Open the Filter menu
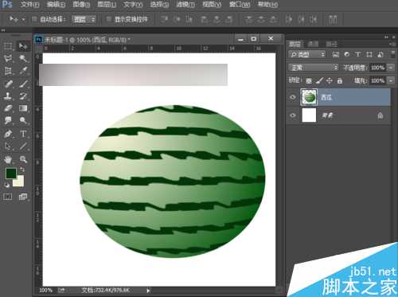Screen dimensions: 398x297 pyautogui.click(x=185, y=5)
